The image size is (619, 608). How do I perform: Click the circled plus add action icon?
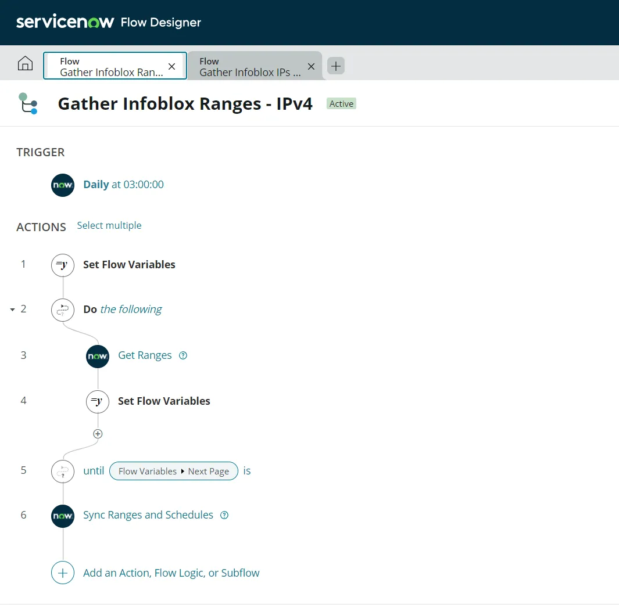click(x=63, y=573)
